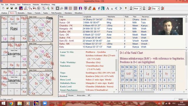Select the Mangala - AK row
Screen dimensions: 188x106
tap(104, 29)
